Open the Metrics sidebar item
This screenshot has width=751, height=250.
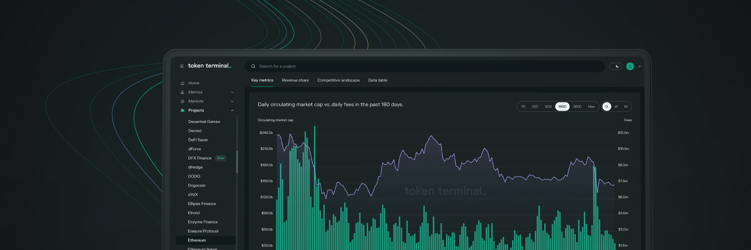[x=195, y=92]
